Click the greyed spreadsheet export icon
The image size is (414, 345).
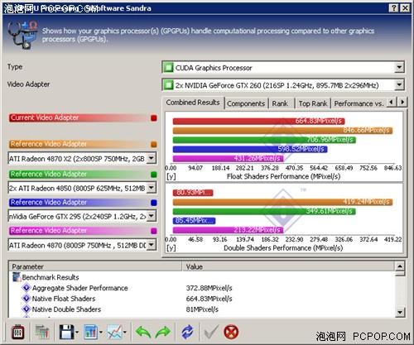(42, 332)
